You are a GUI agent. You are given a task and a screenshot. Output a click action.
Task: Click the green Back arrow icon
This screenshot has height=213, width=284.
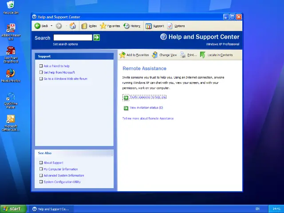click(37, 26)
